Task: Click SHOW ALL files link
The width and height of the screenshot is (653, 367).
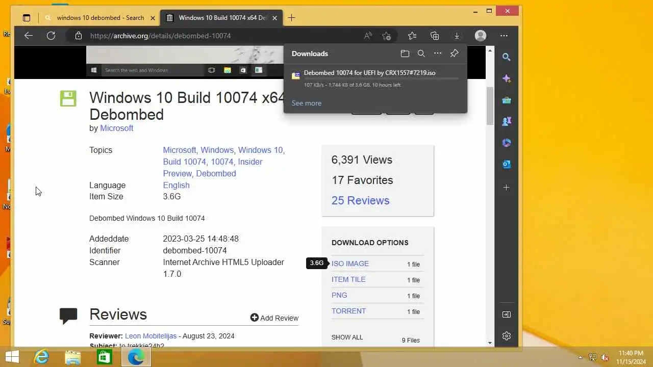Action: (347, 337)
